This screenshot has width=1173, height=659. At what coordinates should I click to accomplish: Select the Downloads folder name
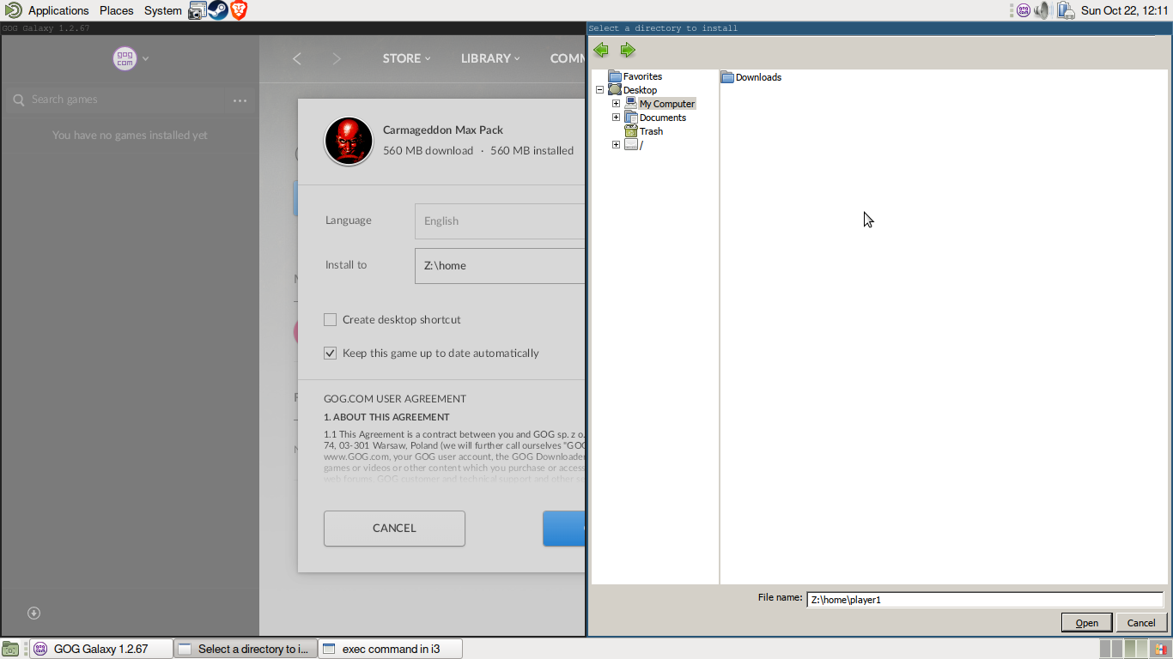click(758, 77)
